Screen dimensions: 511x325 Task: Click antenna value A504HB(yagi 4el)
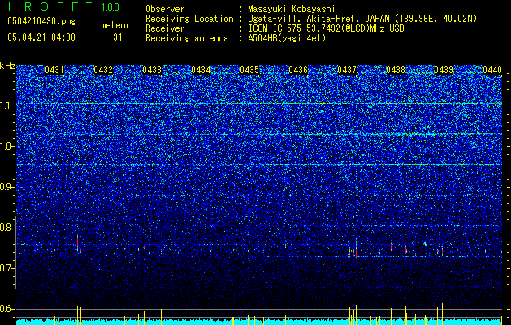287,38
